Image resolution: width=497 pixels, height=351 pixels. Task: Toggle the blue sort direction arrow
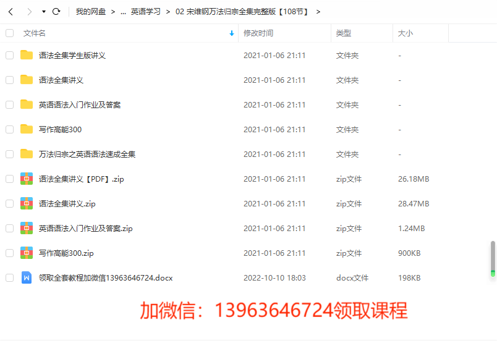[232, 33]
